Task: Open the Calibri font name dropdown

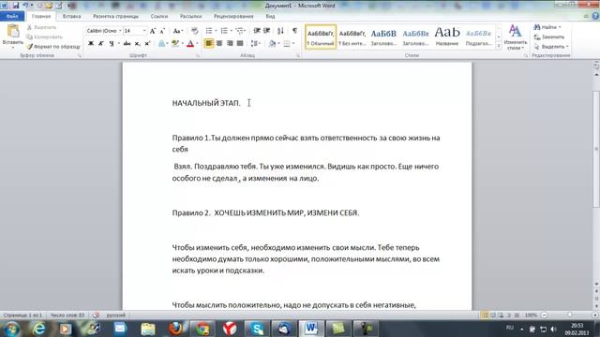Action: point(120,31)
